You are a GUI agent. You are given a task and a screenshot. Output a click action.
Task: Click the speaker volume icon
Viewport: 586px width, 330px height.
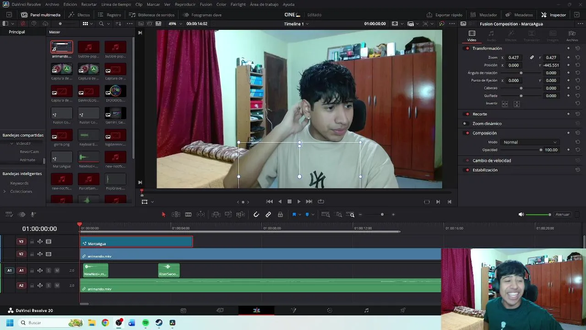pyautogui.click(x=521, y=214)
